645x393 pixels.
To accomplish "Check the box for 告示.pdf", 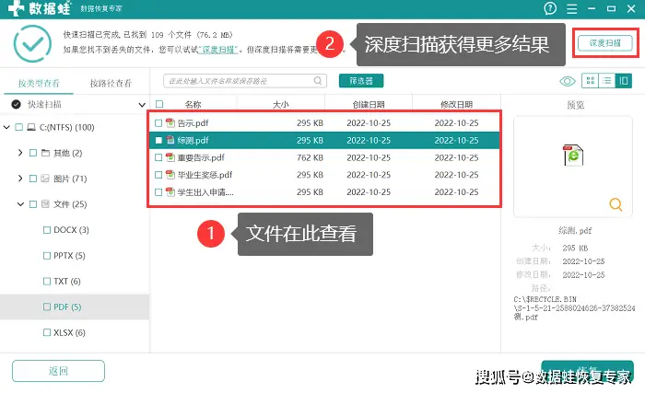I will point(158,123).
